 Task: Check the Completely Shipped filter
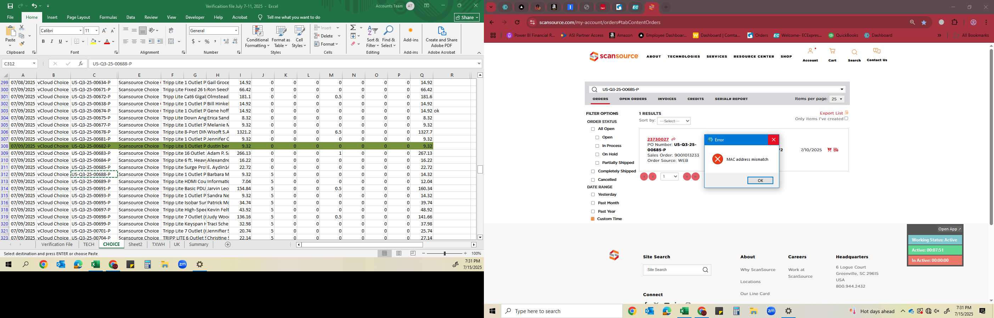pyautogui.click(x=593, y=171)
